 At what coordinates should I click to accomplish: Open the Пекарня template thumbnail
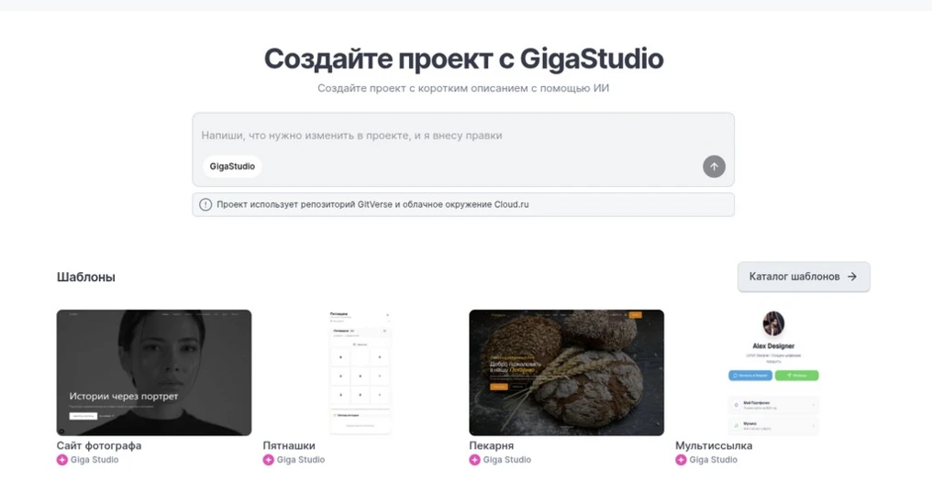(x=567, y=373)
